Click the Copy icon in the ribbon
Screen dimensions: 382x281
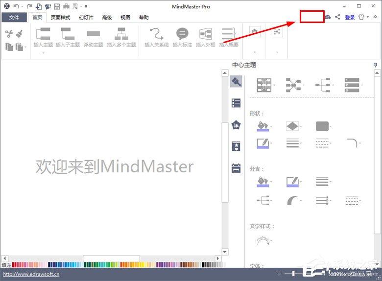coord(9,47)
